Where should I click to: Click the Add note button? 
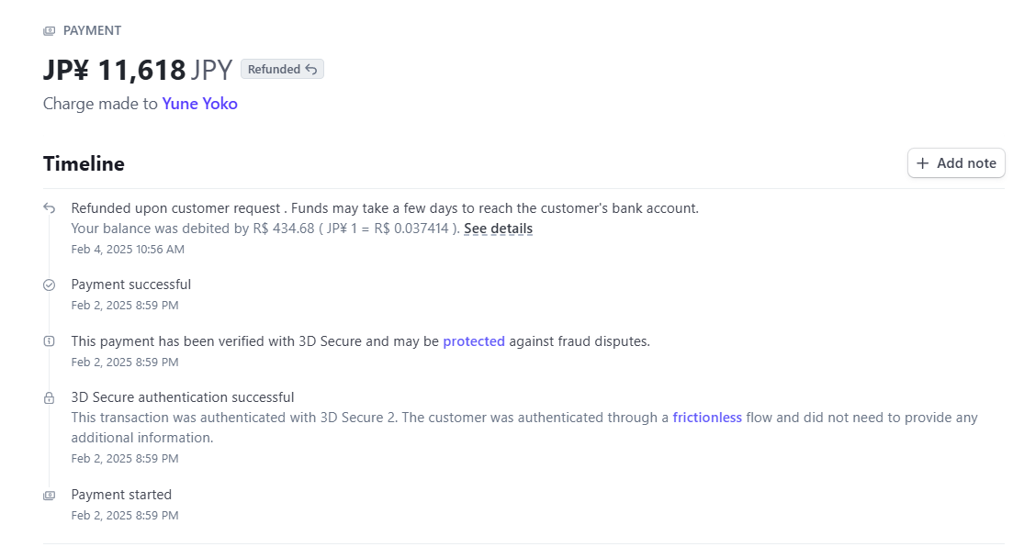(956, 163)
